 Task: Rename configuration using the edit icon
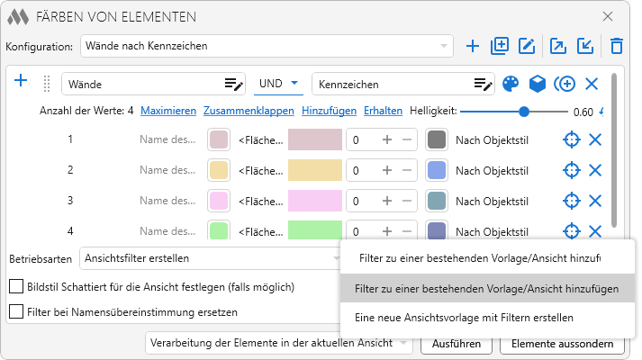(528, 45)
